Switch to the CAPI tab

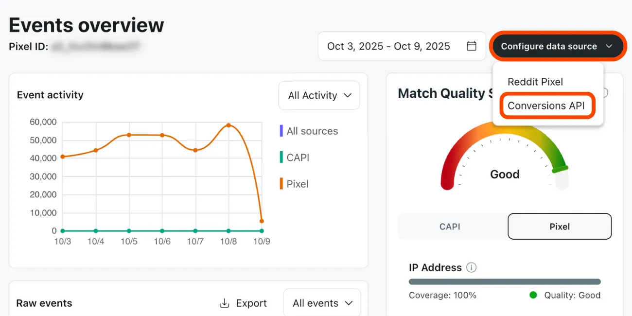450,226
